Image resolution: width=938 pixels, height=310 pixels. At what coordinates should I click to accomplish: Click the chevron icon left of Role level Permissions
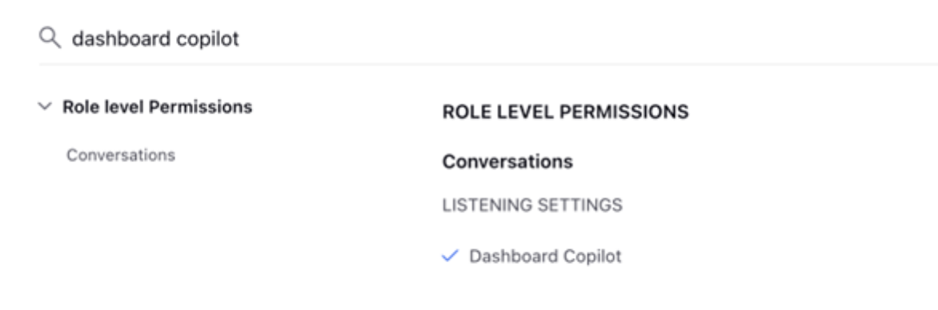(45, 107)
